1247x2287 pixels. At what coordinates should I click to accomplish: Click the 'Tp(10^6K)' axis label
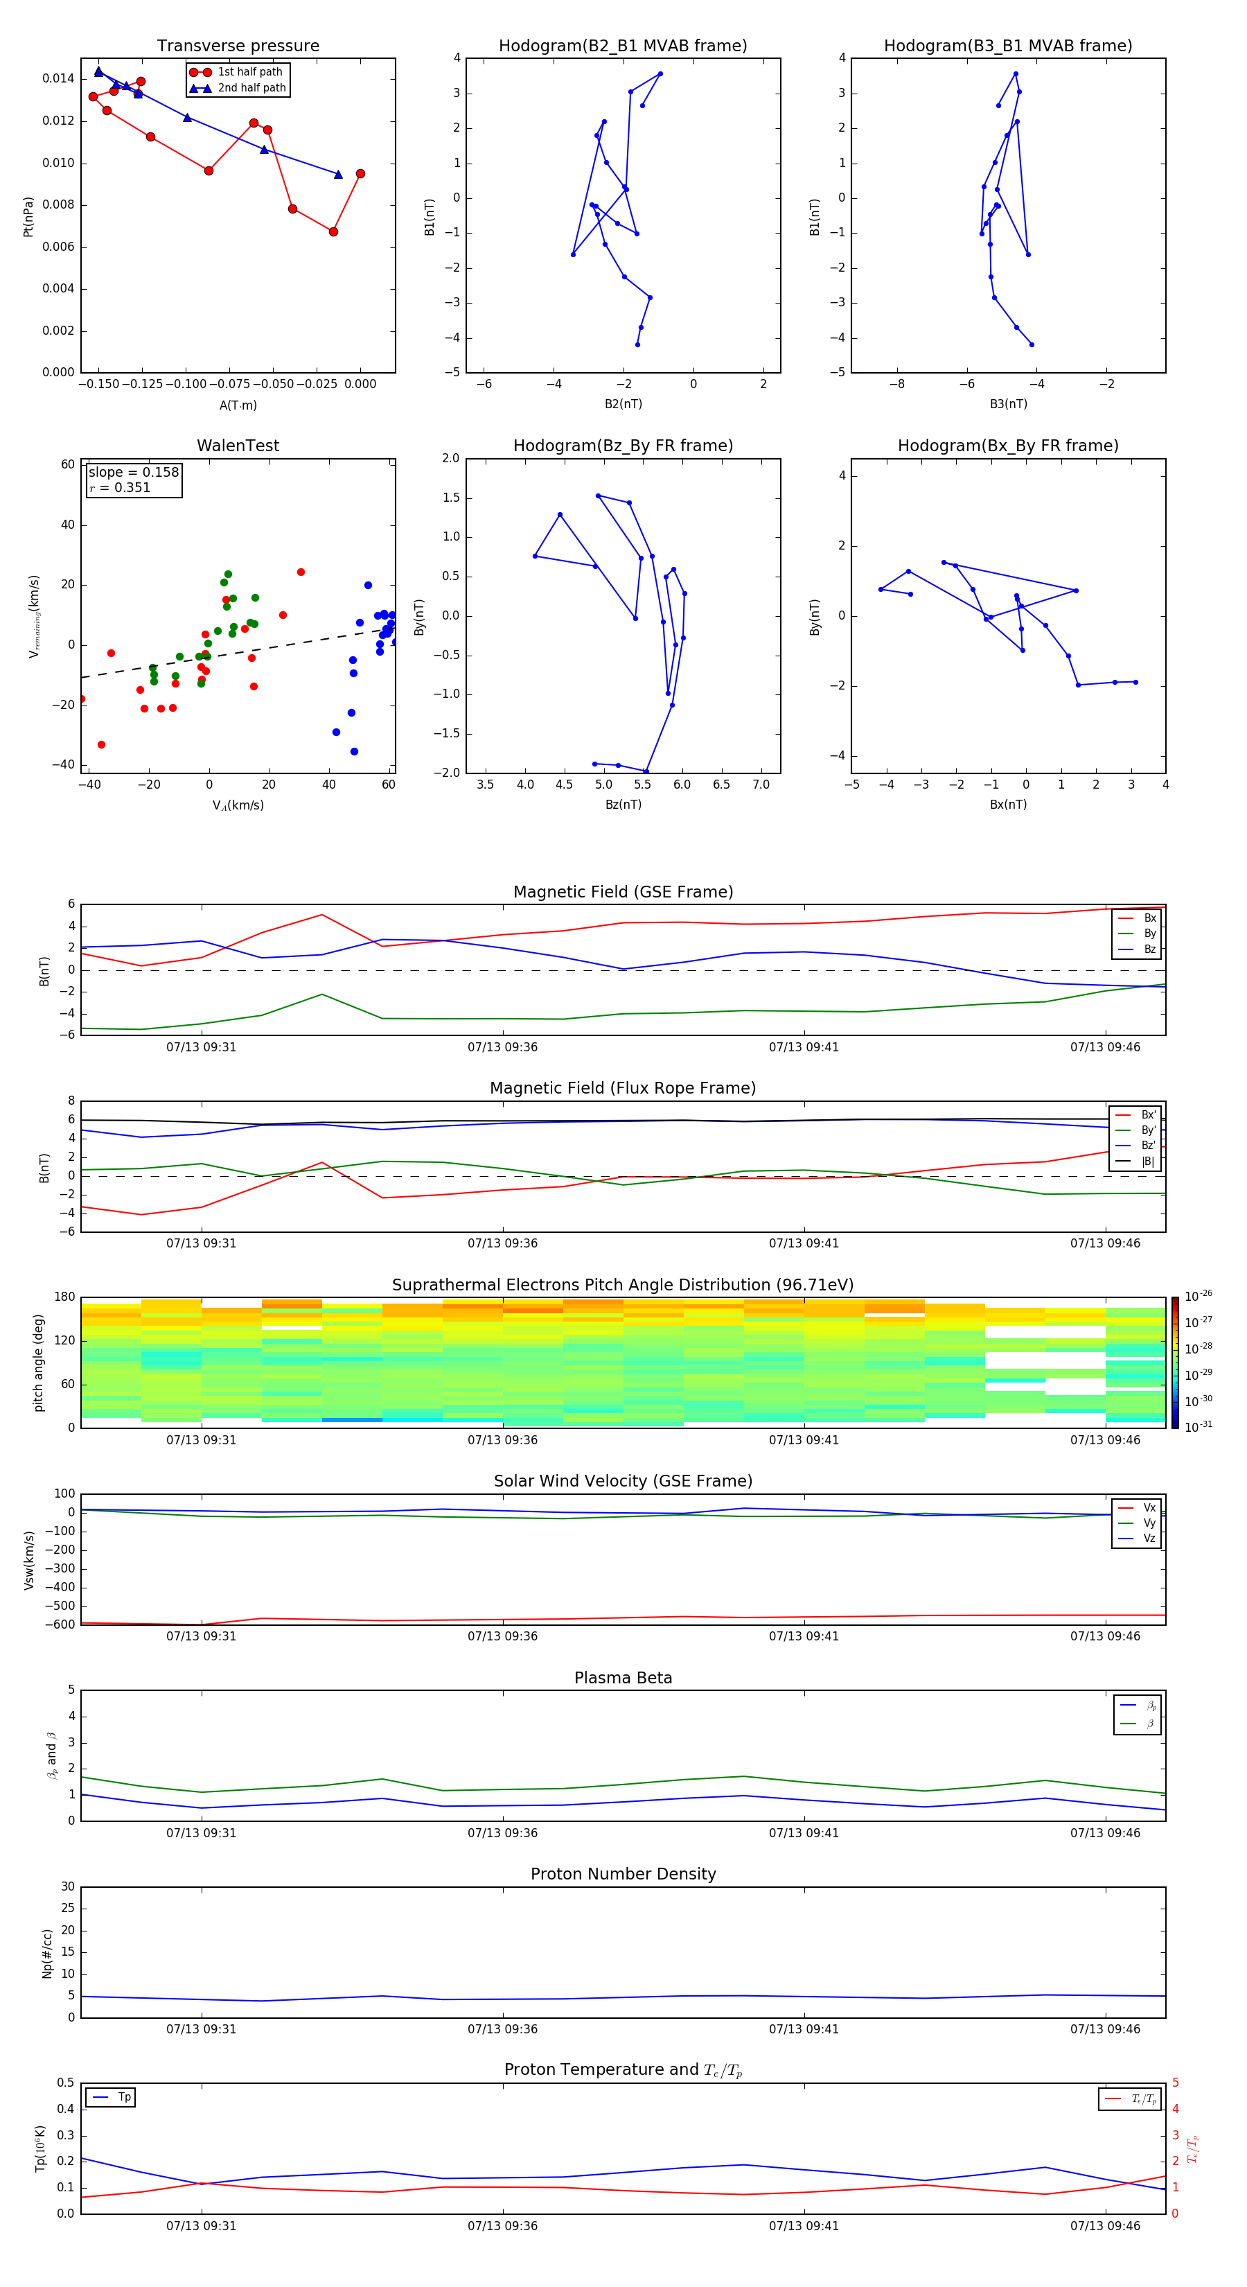tap(40, 2149)
